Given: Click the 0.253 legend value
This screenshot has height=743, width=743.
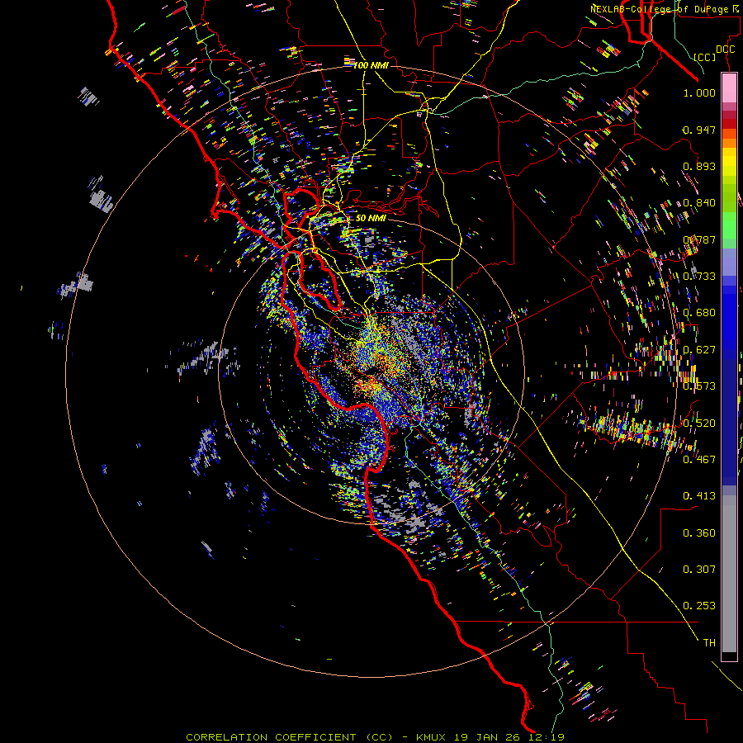Looking at the screenshot, I should point(699,606).
